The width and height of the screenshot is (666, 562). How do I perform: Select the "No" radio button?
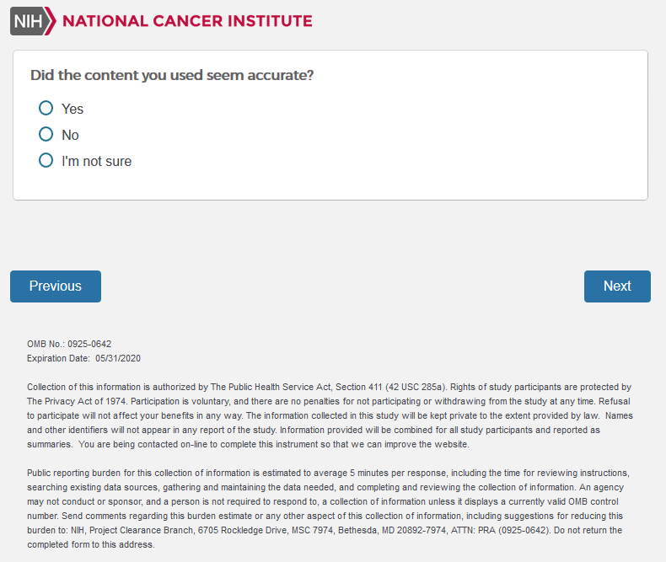point(46,134)
